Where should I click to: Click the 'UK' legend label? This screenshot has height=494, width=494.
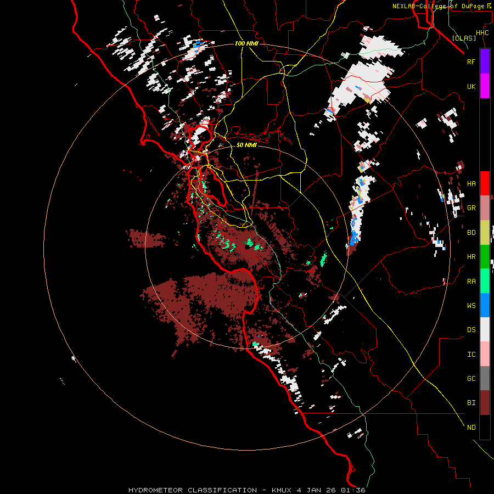pyautogui.click(x=471, y=87)
